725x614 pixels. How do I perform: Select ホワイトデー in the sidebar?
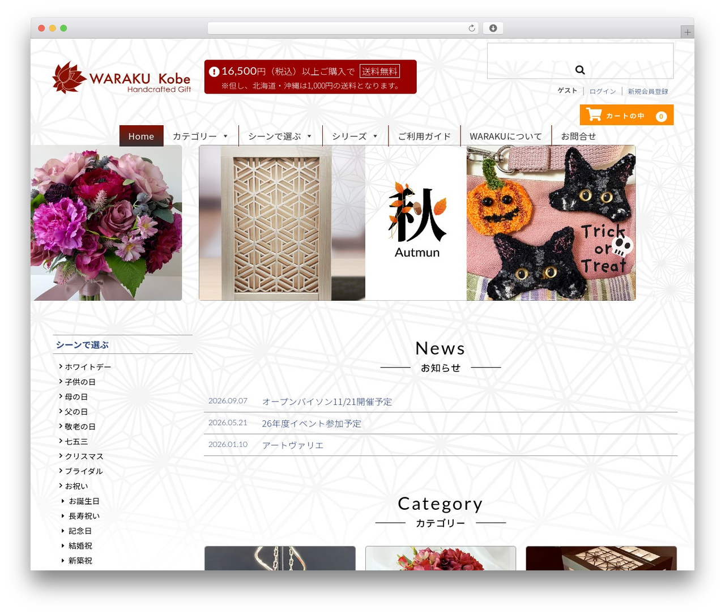(88, 367)
